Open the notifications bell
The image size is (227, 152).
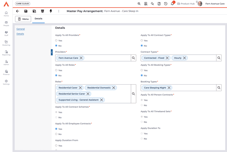(172, 4)
